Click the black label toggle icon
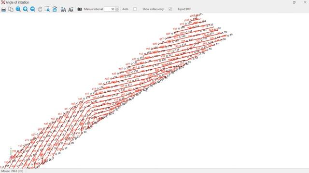Image resolution: width=309 pixels, height=173 pixels. pyautogui.click(x=80, y=9)
